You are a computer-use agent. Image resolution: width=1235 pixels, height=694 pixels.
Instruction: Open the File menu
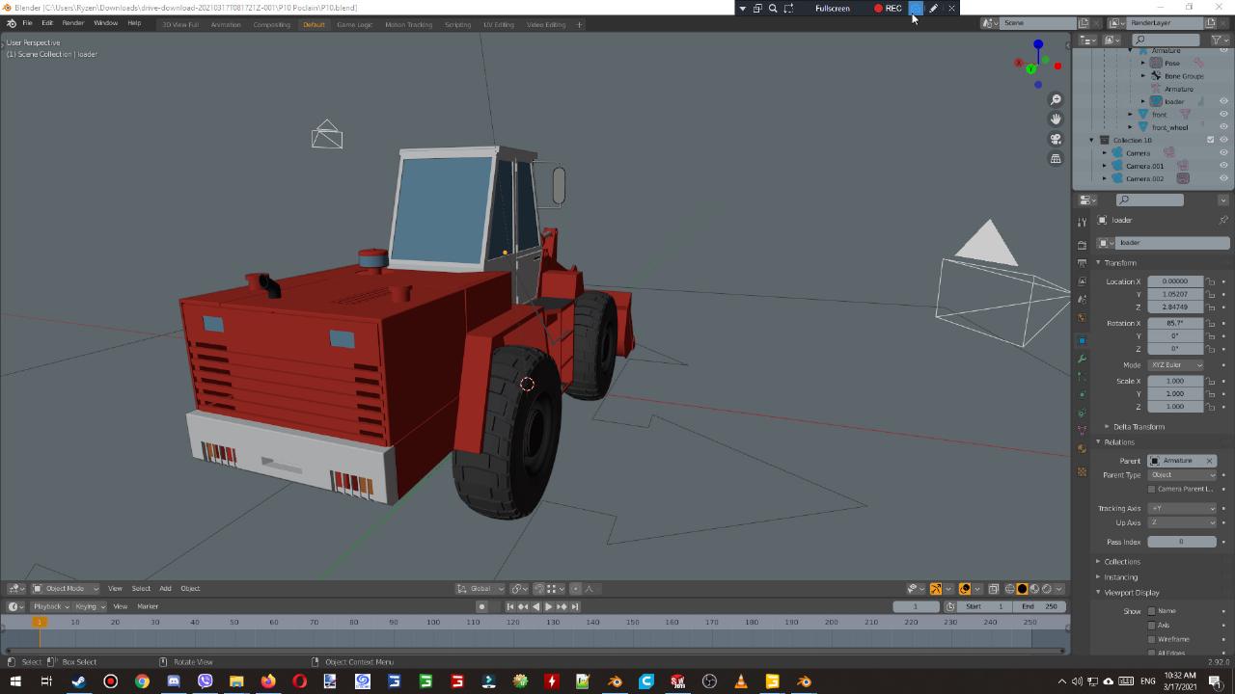pyautogui.click(x=27, y=23)
